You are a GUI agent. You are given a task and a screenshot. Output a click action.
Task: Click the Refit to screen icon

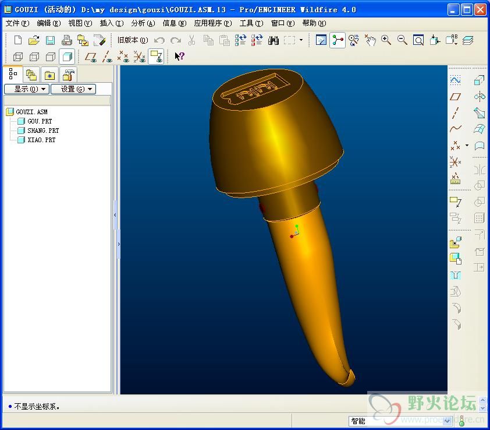coord(418,40)
